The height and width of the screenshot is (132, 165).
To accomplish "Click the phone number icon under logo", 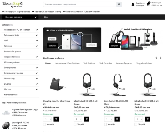I will tap(12, 7).
